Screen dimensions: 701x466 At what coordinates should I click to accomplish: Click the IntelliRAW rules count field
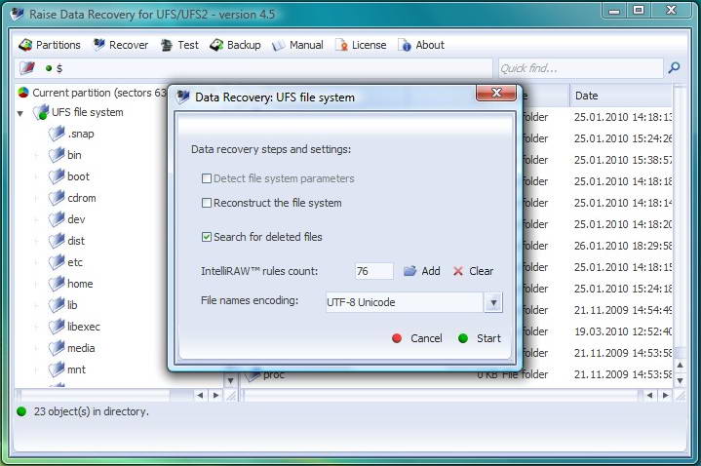tap(374, 271)
